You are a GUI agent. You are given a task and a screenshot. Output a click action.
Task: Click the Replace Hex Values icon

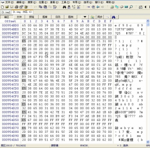(79, 7)
